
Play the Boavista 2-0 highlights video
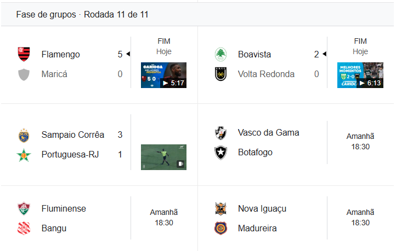[x=360, y=75]
